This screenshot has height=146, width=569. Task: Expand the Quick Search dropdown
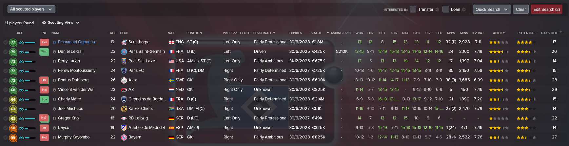point(492,9)
